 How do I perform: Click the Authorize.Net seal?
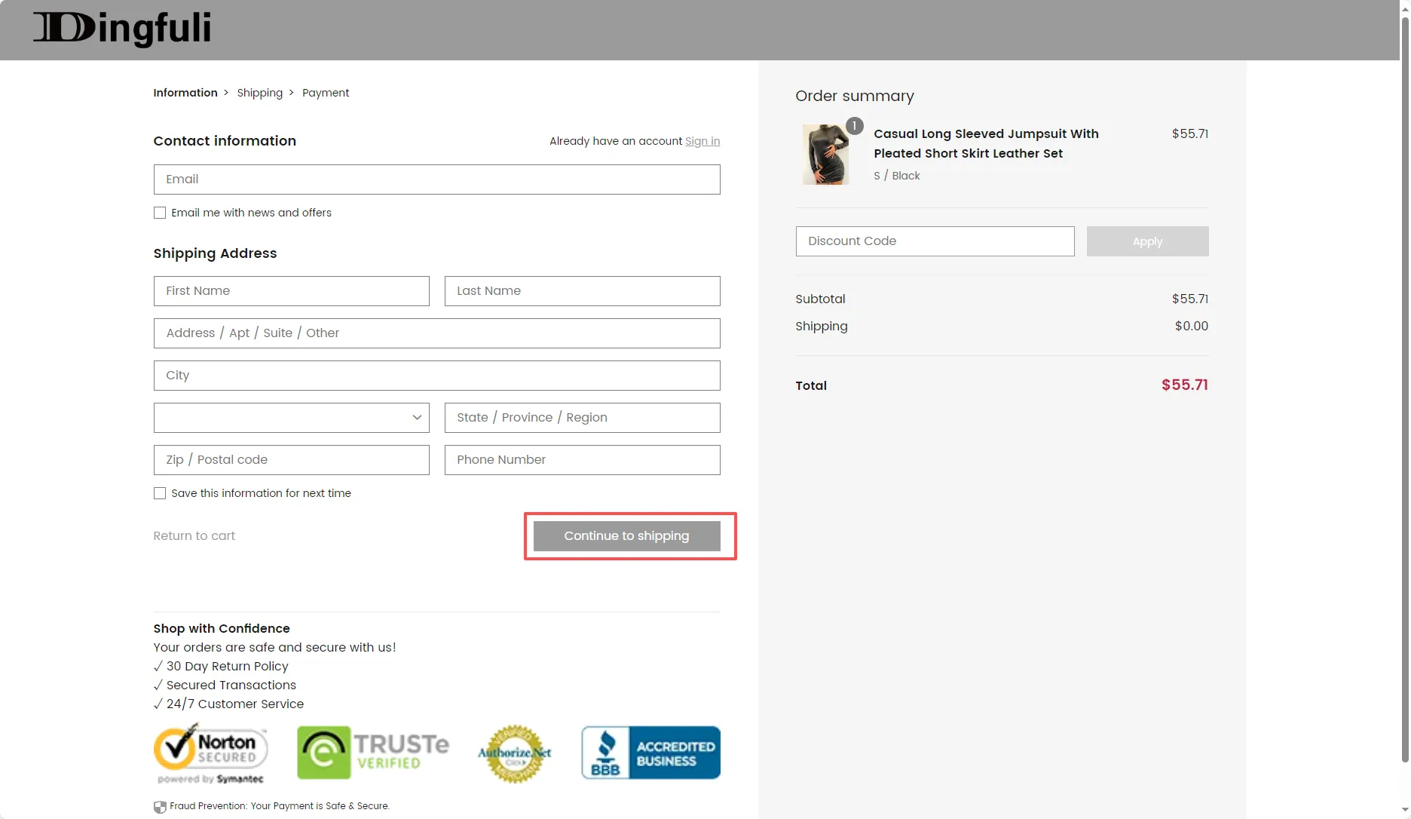tap(515, 753)
